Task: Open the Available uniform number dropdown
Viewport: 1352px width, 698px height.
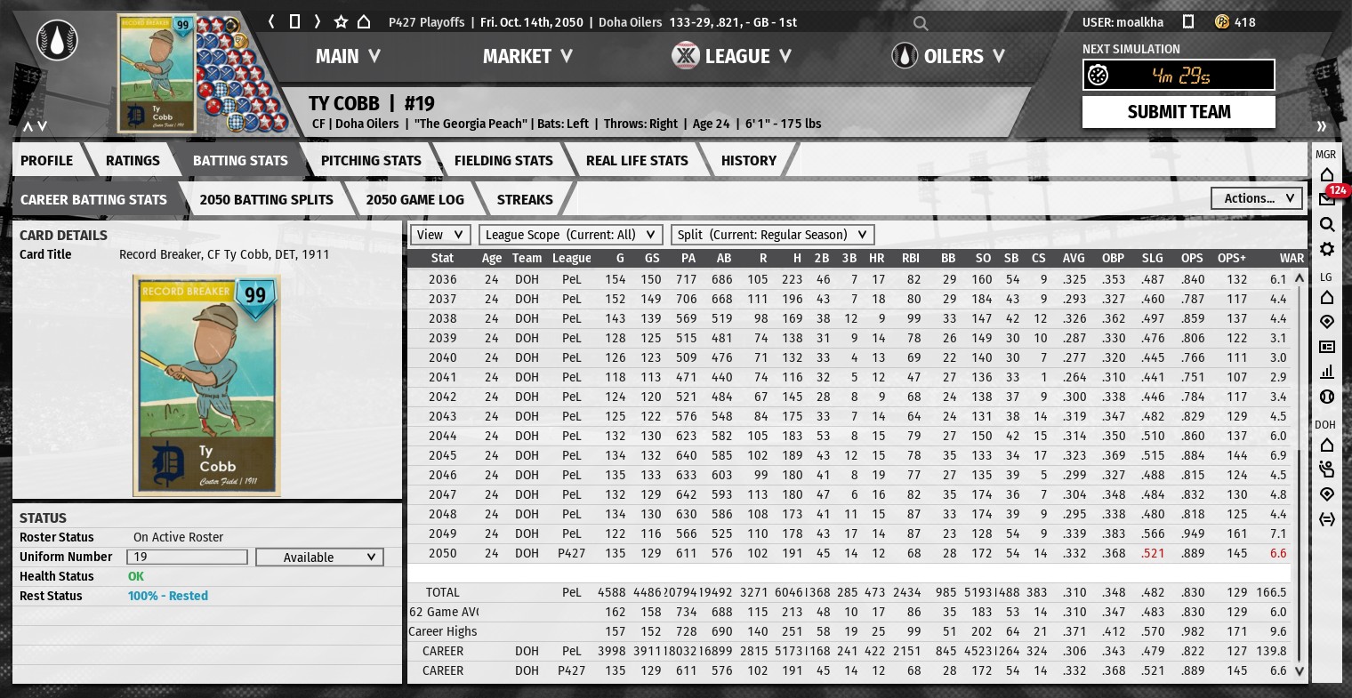Action: 319,558
